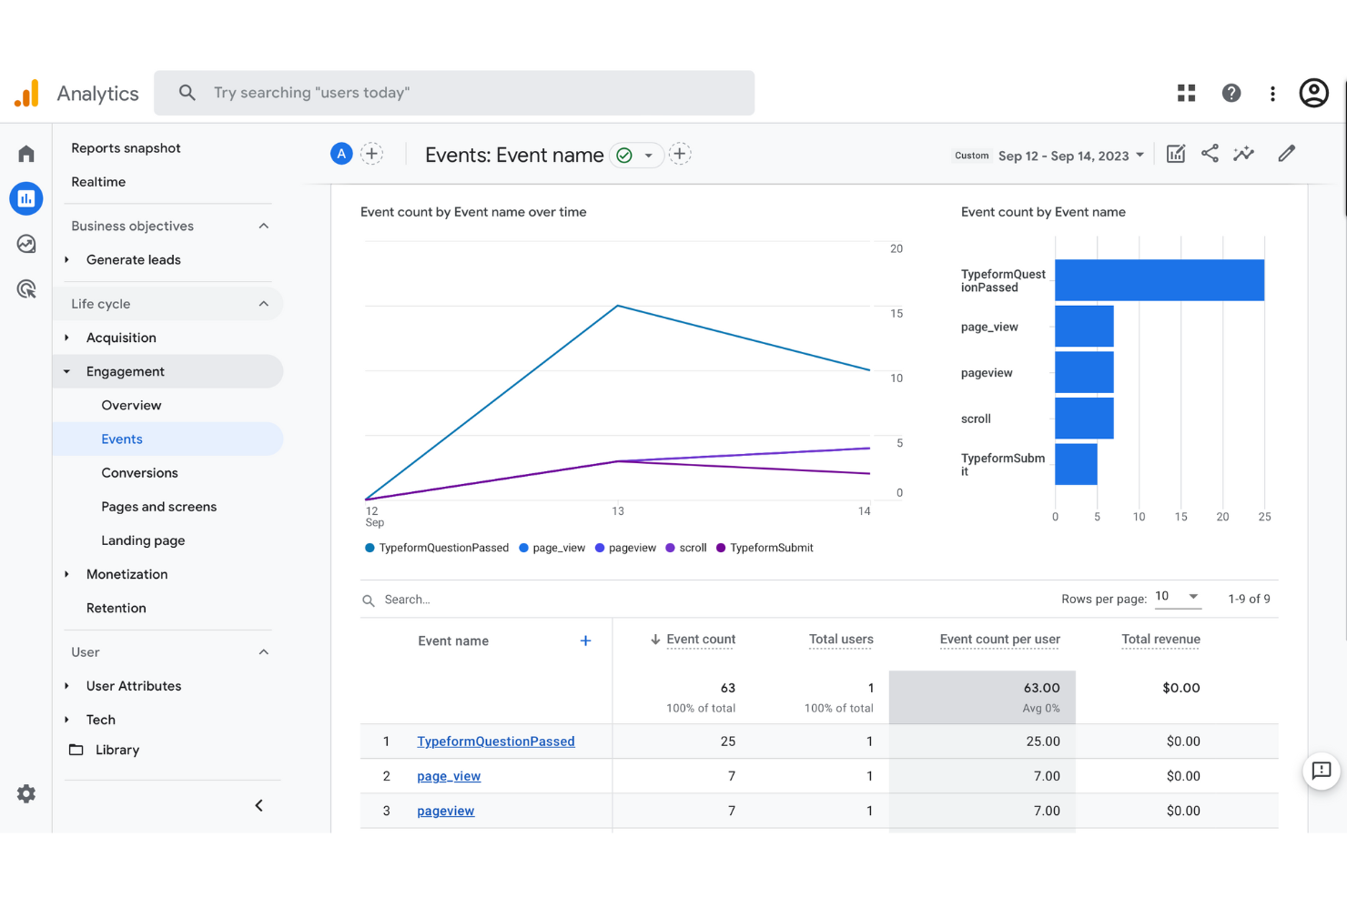Image resolution: width=1347 pixels, height=898 pixels.
Task: Collapse the Business objectives section
Action: 264,226
